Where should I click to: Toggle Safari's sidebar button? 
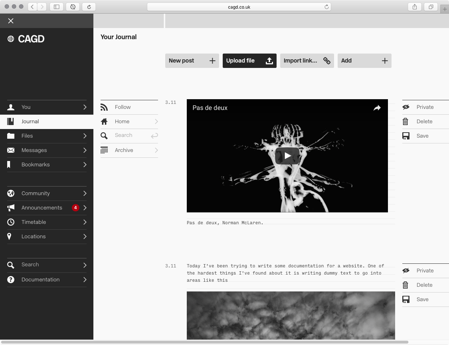pos(56,7)
